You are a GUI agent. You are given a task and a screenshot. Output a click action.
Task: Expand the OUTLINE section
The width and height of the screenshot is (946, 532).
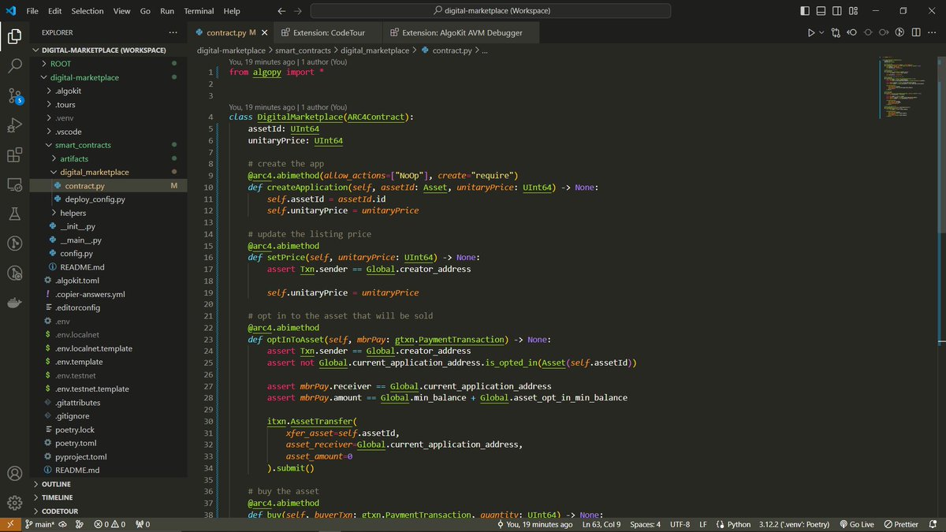tap(107, 484)
